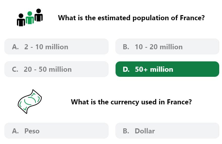Click the banknote currency icon

pyautogui.click(x=30, y=102)
